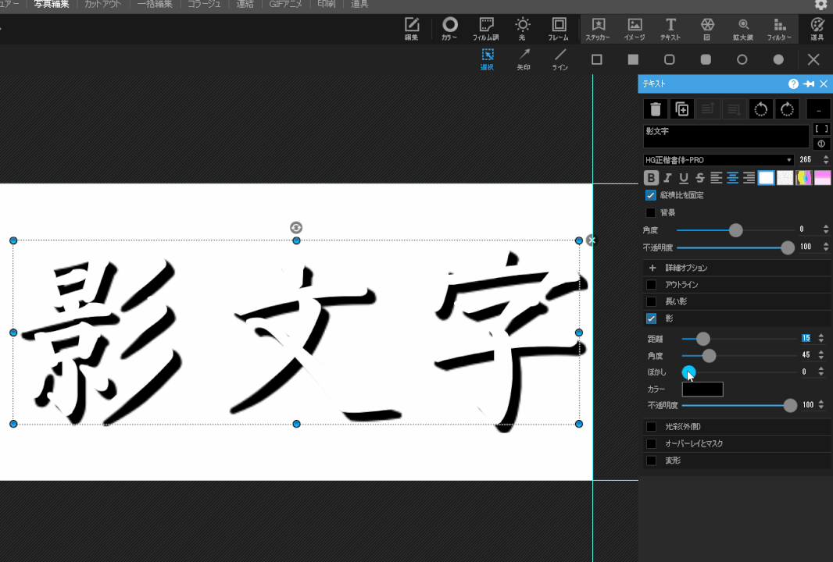Pin the テキスト panel

(x=809, y=84)
